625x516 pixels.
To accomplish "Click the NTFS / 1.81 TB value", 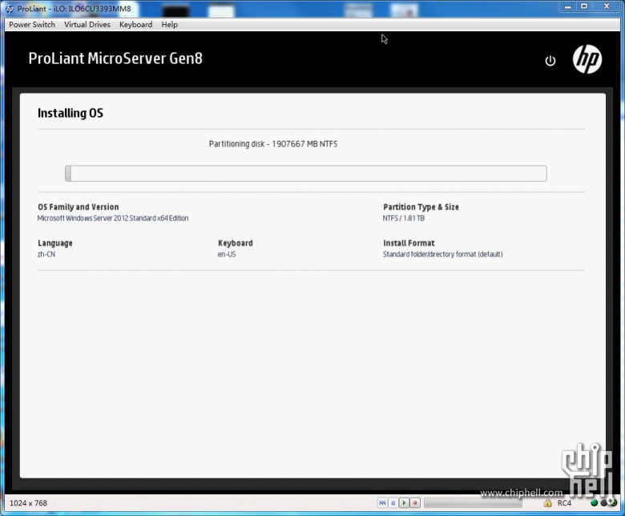I will [x=403, y=218].
